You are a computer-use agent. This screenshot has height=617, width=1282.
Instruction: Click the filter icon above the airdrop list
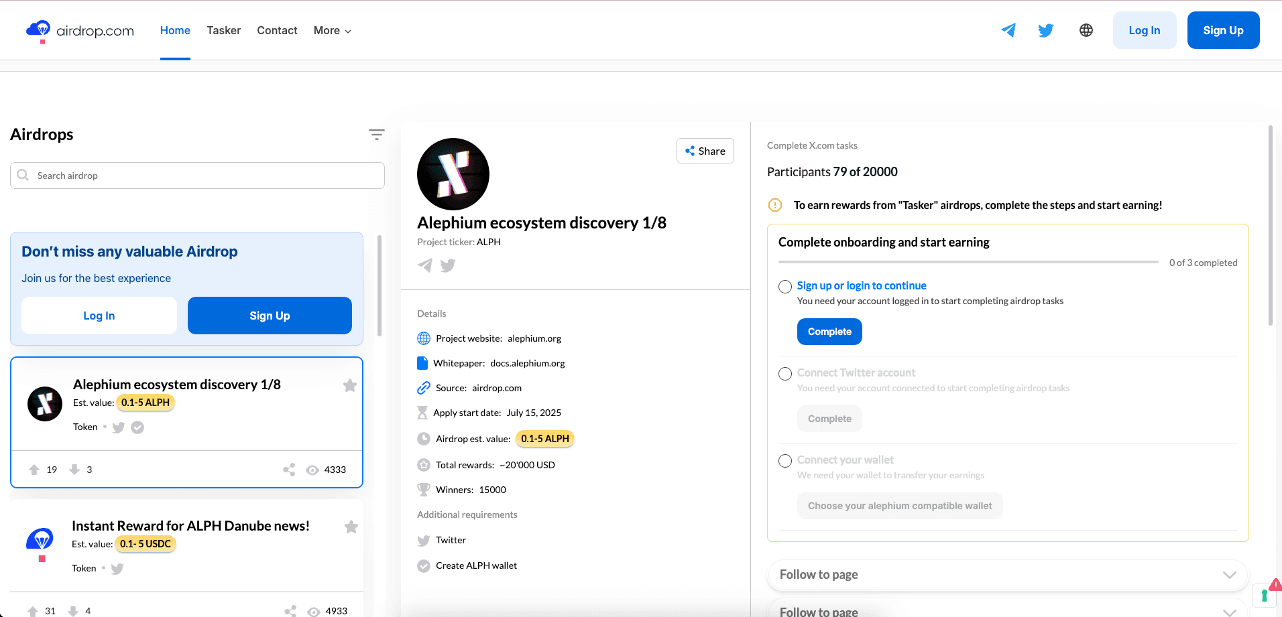point(377,134)
